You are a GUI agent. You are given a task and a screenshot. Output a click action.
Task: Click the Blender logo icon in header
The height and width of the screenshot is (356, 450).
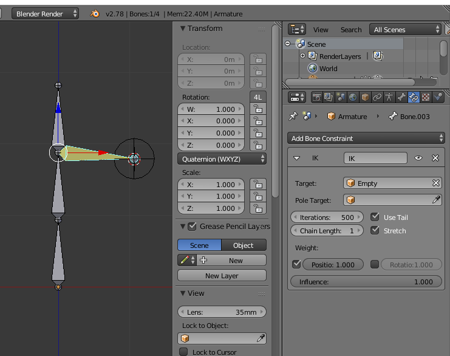(x=95, y=14)
